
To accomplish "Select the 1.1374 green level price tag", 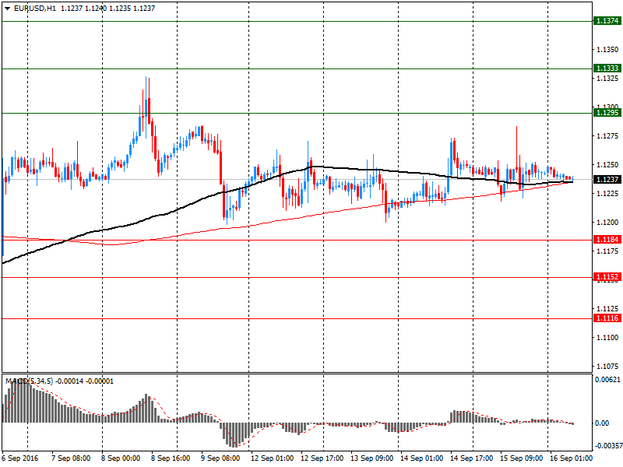I will click(x=607, y=21).
